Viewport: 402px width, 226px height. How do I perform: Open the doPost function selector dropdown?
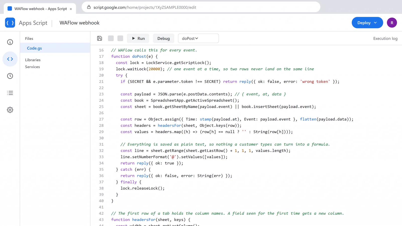point(198,38)
